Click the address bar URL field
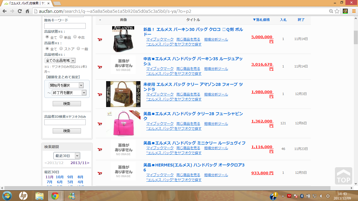The image size is (358, 201). coord(181,11)
